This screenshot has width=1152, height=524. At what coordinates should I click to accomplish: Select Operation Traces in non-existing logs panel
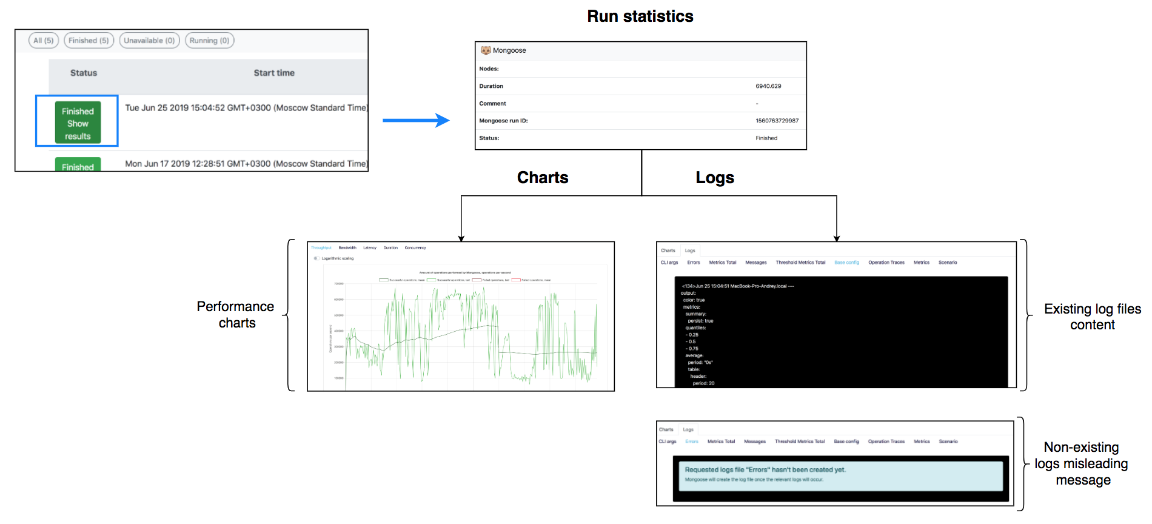(x=886, y=442)
